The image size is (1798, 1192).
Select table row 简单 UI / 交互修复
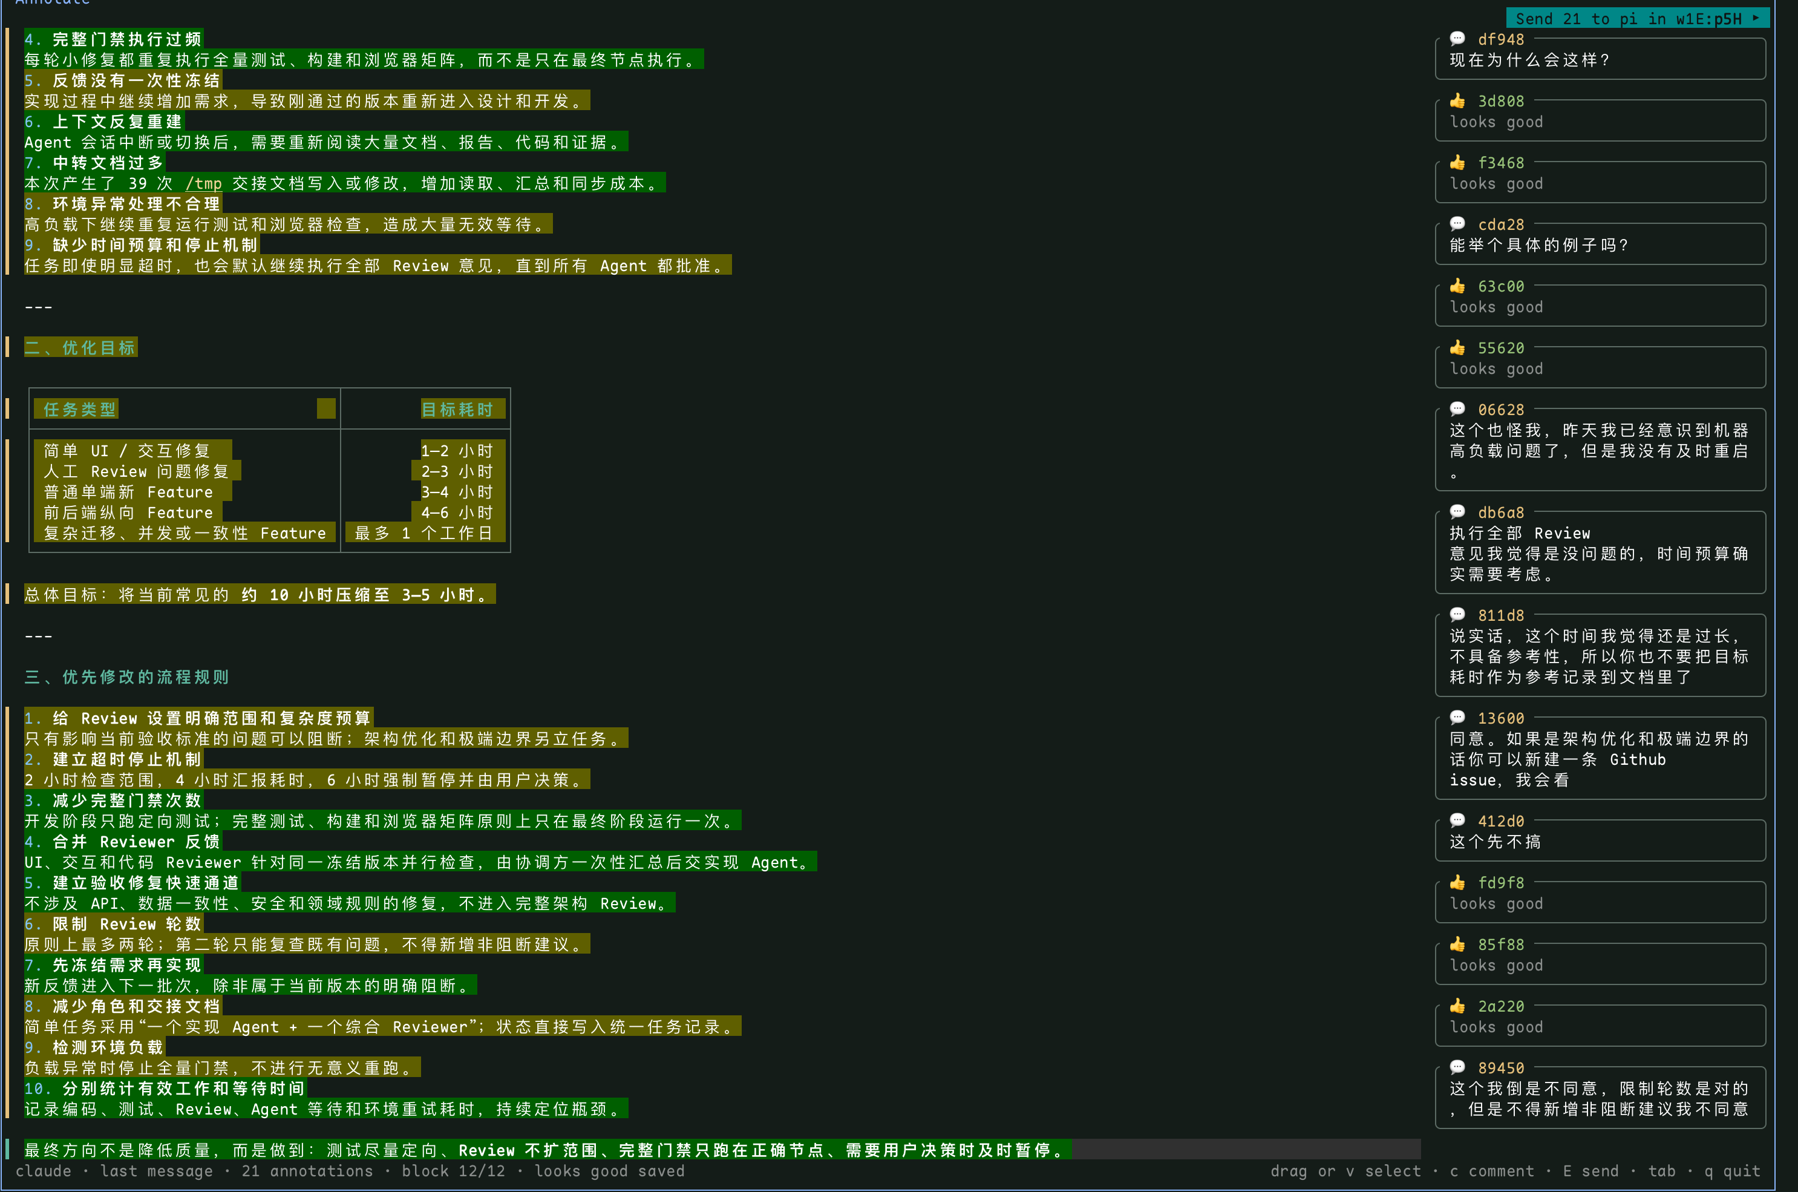click(x=269, y=450)
